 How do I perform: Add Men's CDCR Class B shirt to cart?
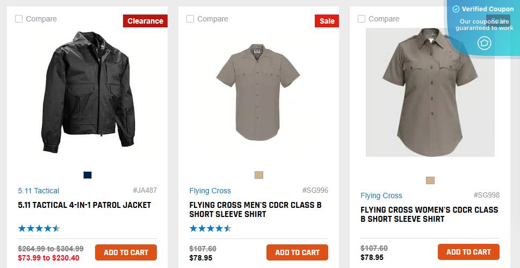click(x=297, y=252)
